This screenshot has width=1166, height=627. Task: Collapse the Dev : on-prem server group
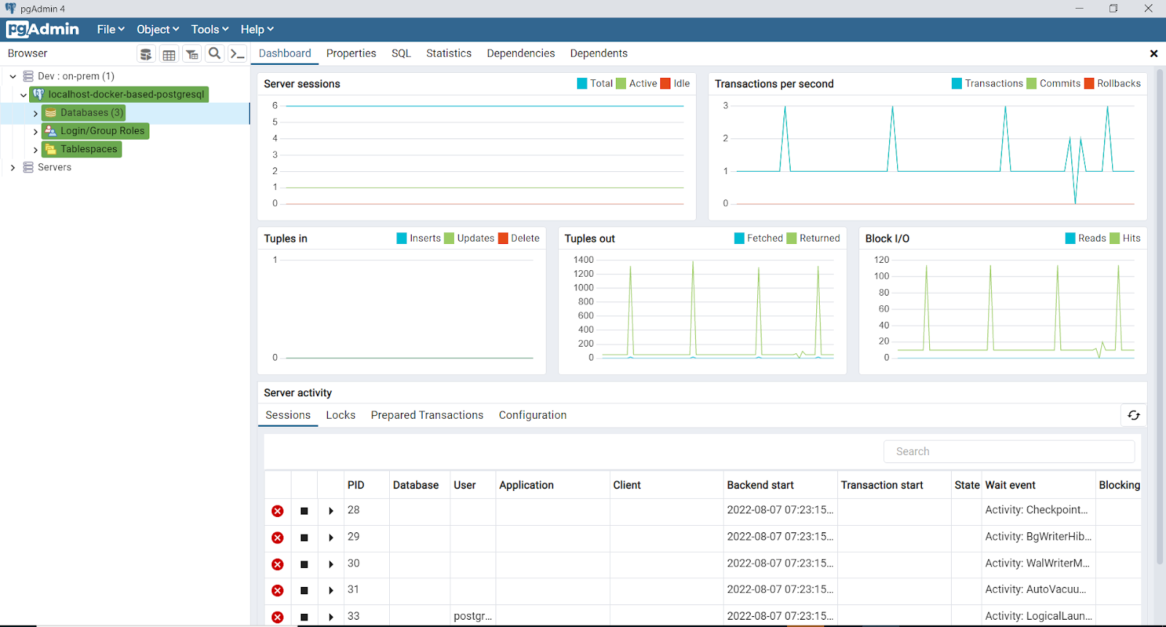(12, 76)
